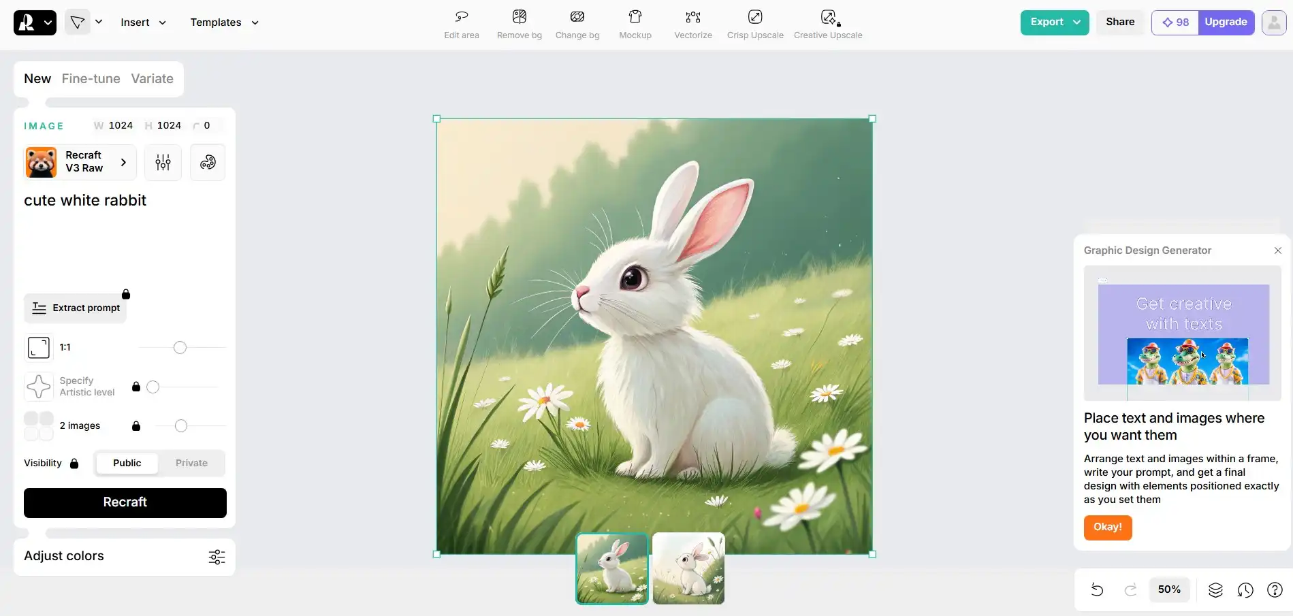Click the redo arrow
1293x616 pixels.
click(x=1130, y=589)
